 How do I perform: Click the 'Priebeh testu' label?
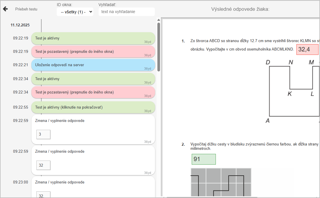[26, 9]
